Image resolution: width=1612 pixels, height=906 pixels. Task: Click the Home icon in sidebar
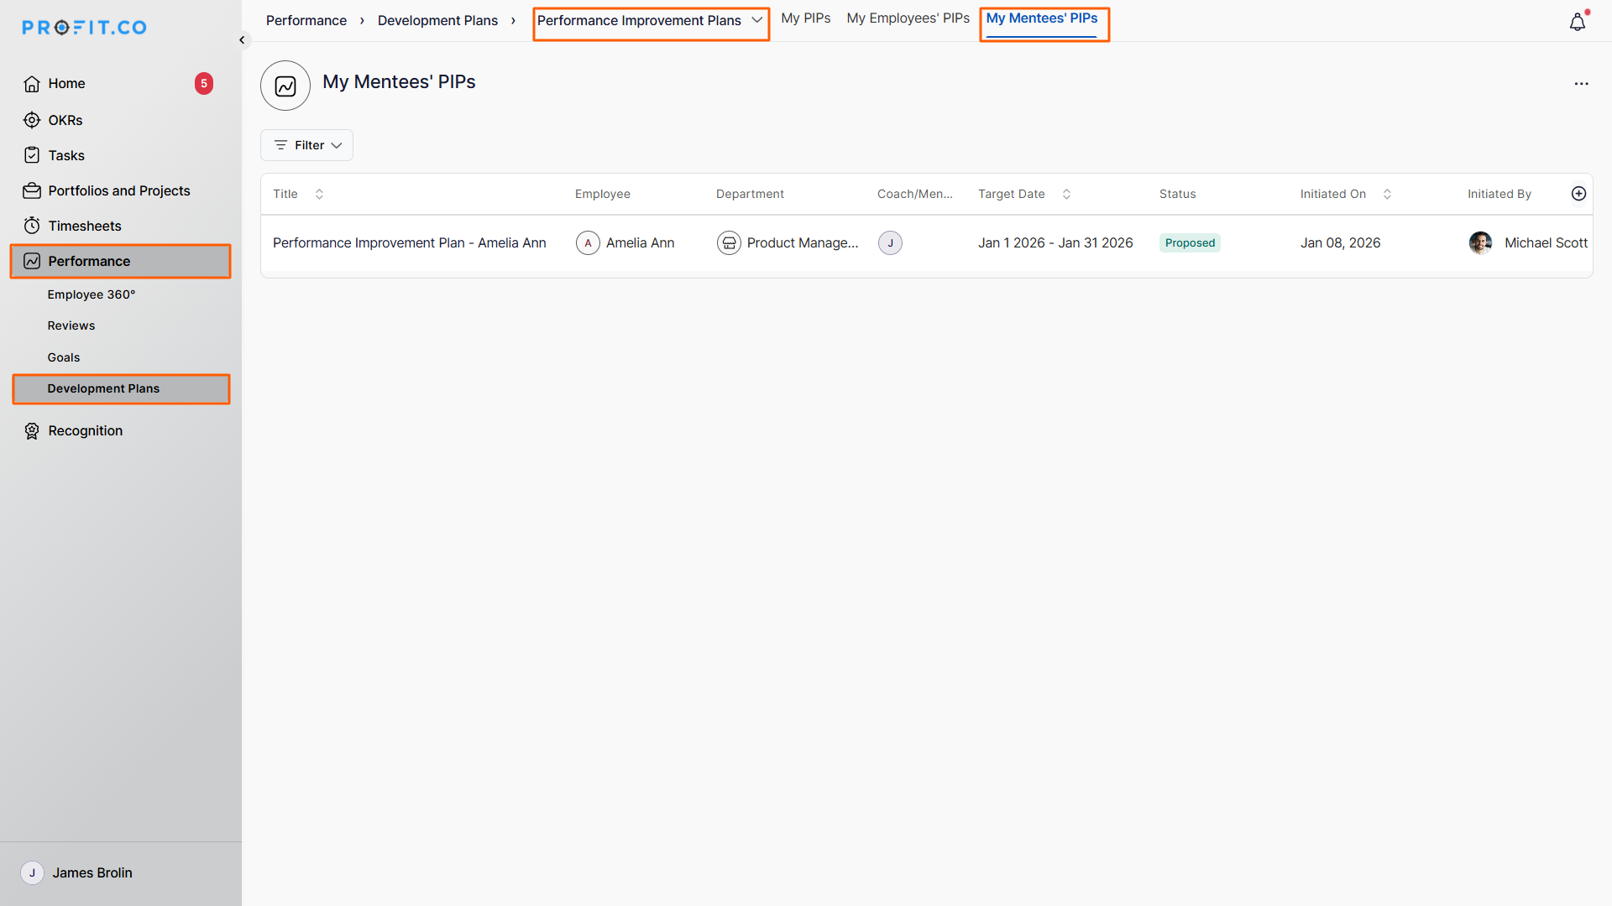click(x=32, y=84)
